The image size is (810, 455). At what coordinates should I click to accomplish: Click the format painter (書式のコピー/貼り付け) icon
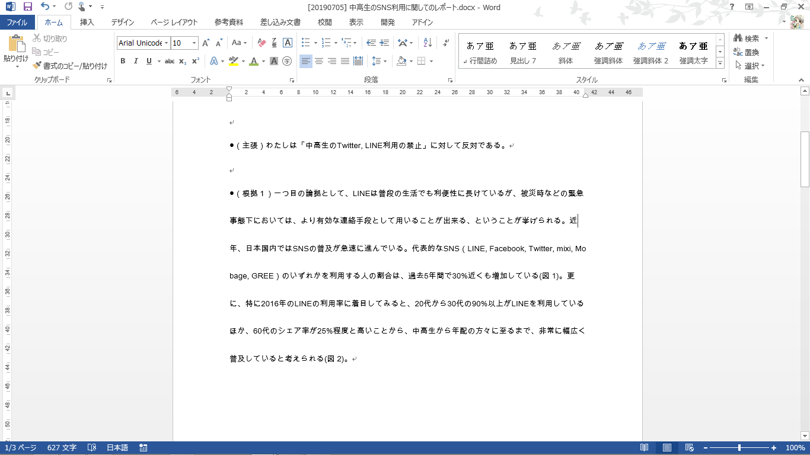pyautogui.click(x=37, y=66)
